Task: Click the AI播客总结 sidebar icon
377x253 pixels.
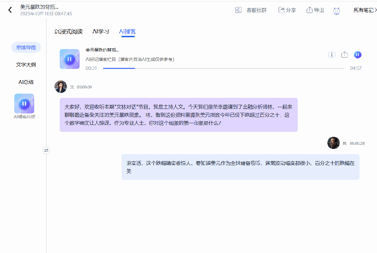Action: pos(24,103)
